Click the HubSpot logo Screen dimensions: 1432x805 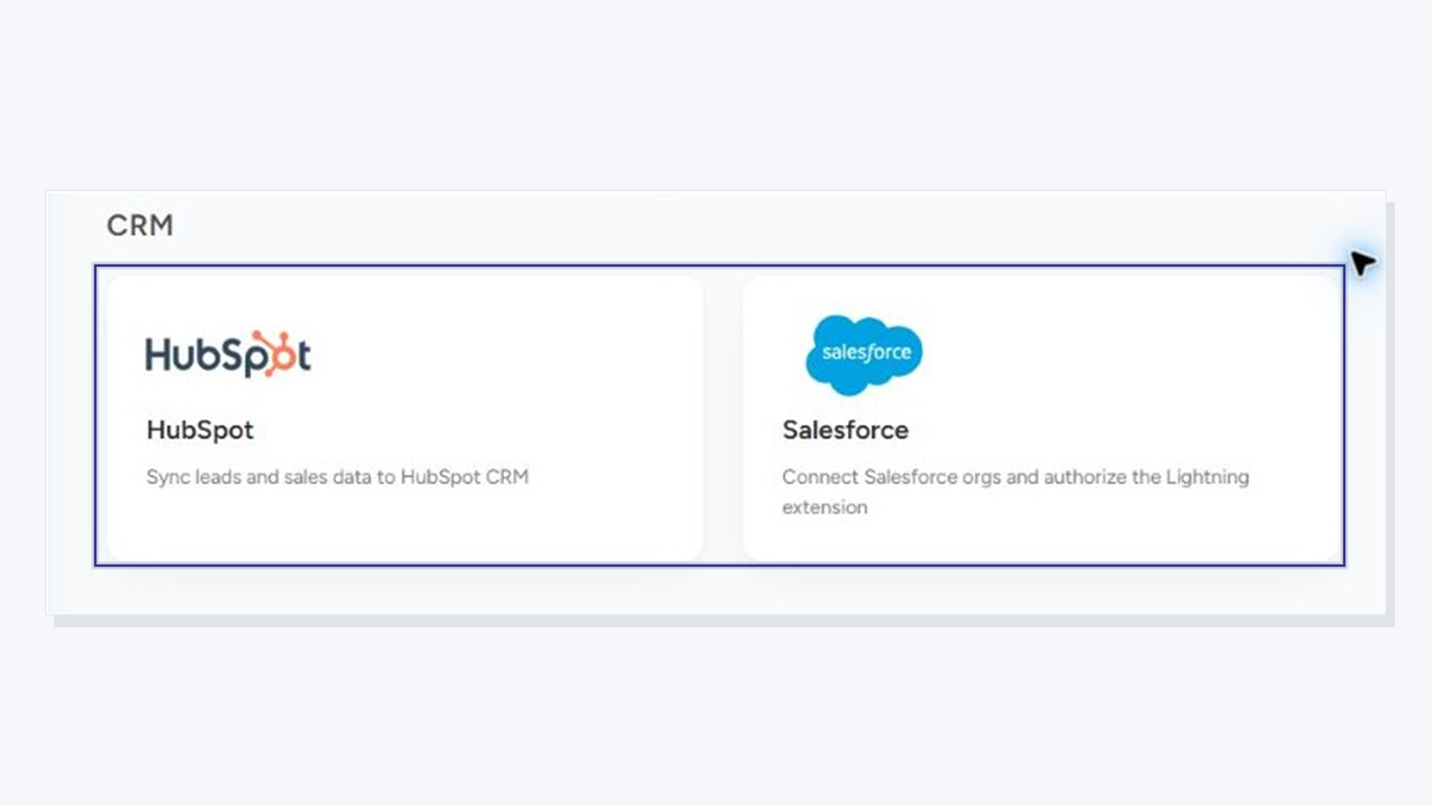pos(228,354)
